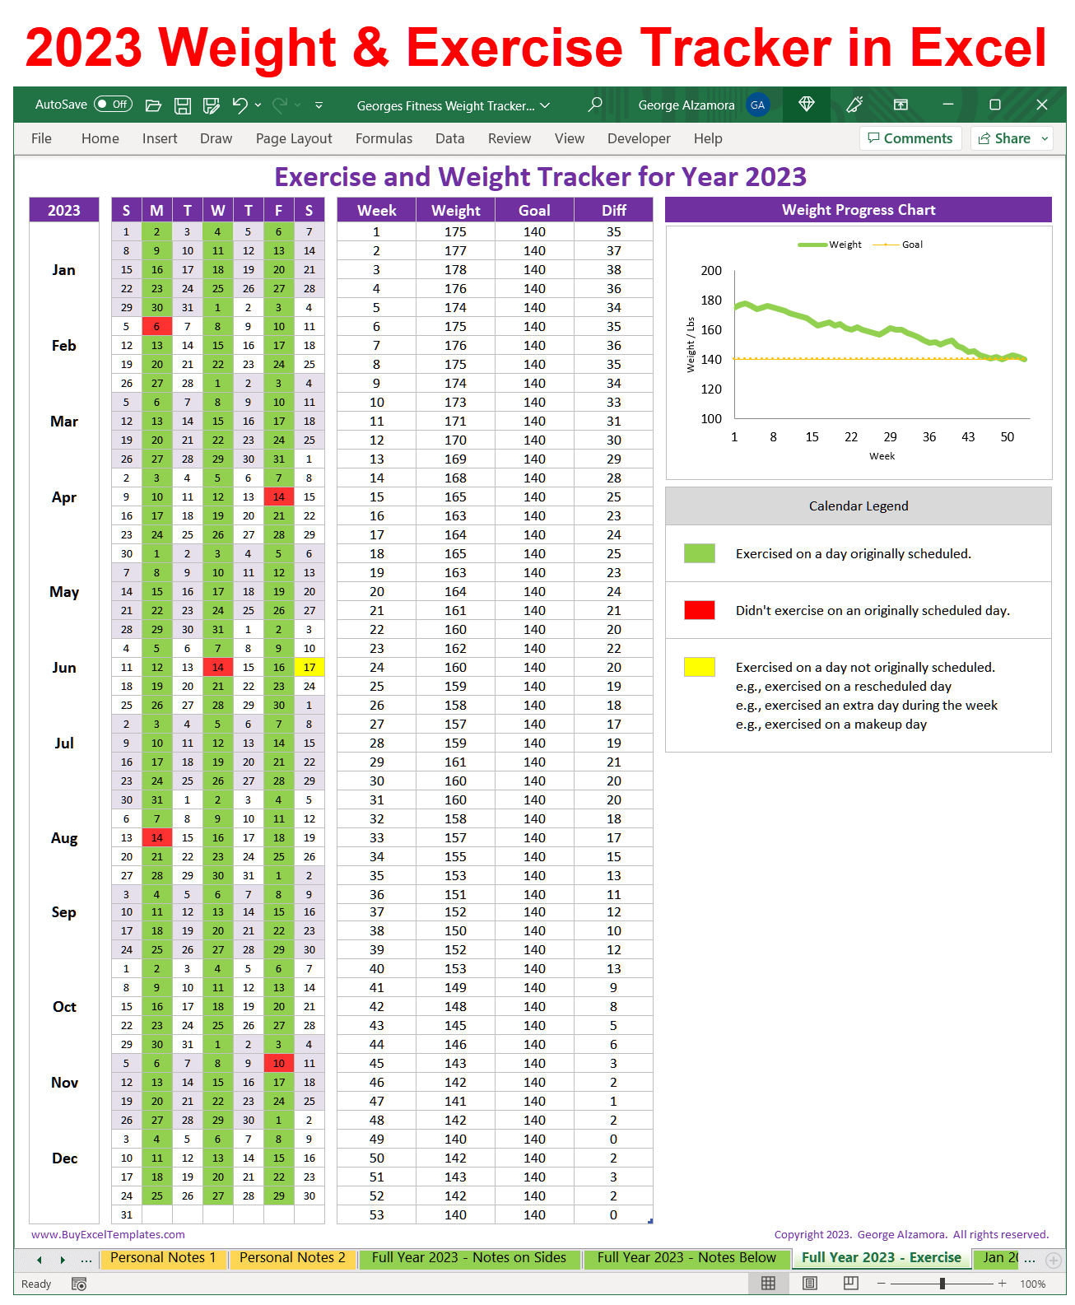Open the file name dropdown chevron
This screenshot has width=1075, height=1305.
[x=545, y=105]
